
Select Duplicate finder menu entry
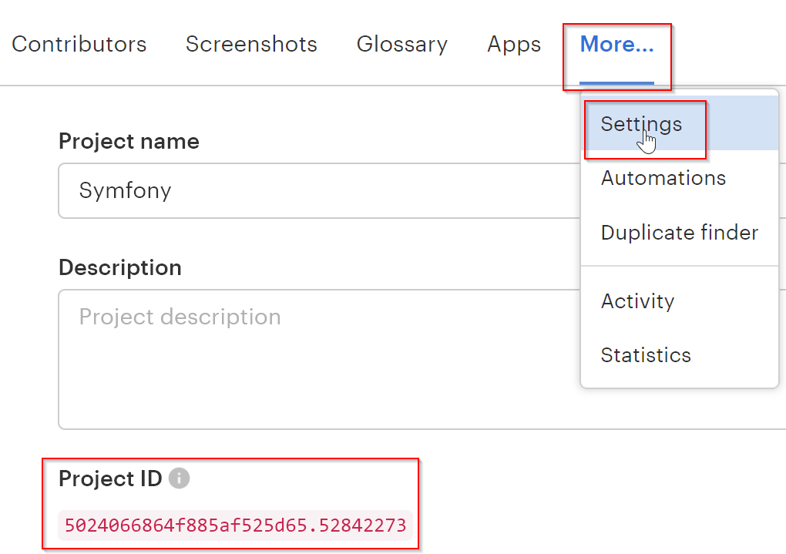pos(679,233)
